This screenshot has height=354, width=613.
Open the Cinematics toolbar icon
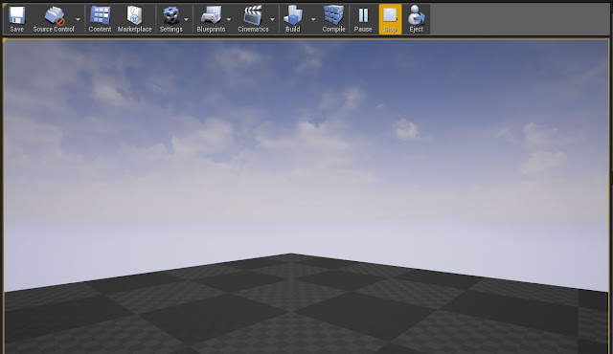tap(253, 19)
